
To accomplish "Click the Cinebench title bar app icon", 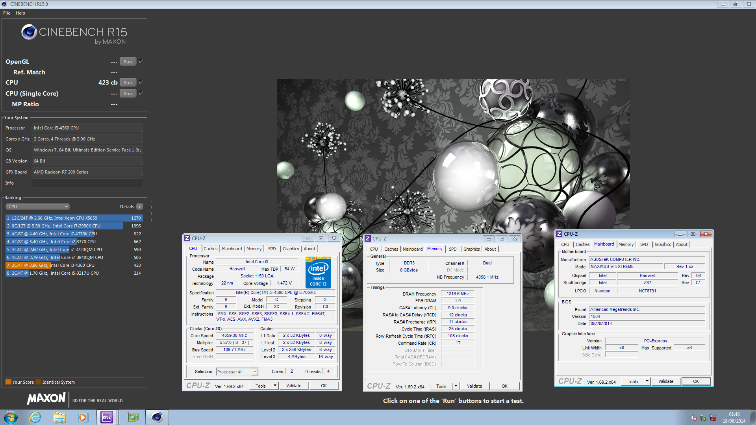I will click(x=4, y=4).
